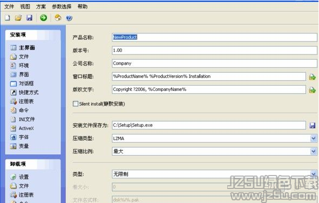Toggle the Silent install(静默安装) checkbox
The height and width of the screenshot is (203, 319).
pyautogui.click(x=76, y=104)
